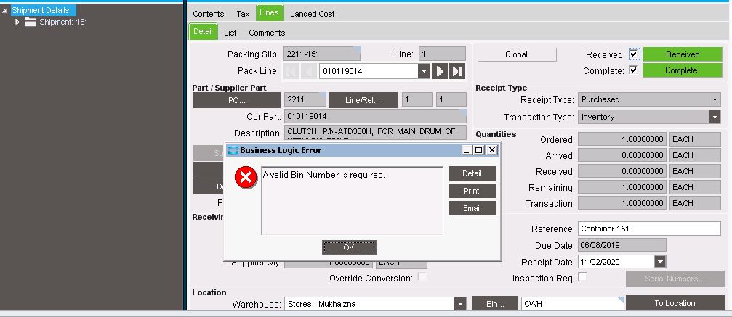732x317 pixels.
Task: Toggle the Received checkbox
Action: coord(633,54)
